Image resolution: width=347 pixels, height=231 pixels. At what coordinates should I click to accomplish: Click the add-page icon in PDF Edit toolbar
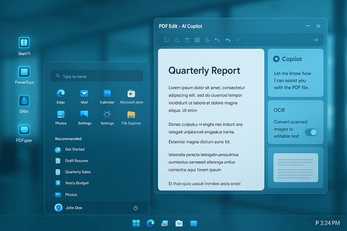pos(197,40)
